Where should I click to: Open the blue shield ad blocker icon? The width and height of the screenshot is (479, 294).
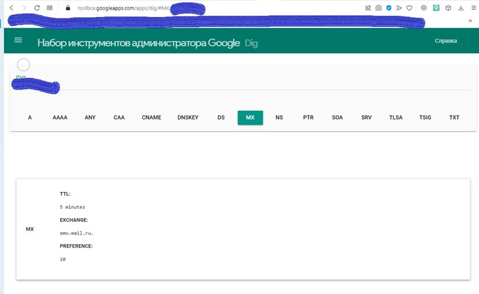[x=389, y=8]
